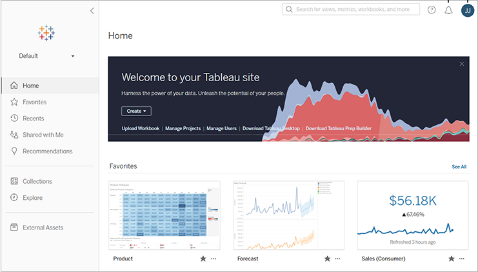Click the Sales (Consumer) title text
The width and height of the screenshot is (478, 272).
[384, 258]
